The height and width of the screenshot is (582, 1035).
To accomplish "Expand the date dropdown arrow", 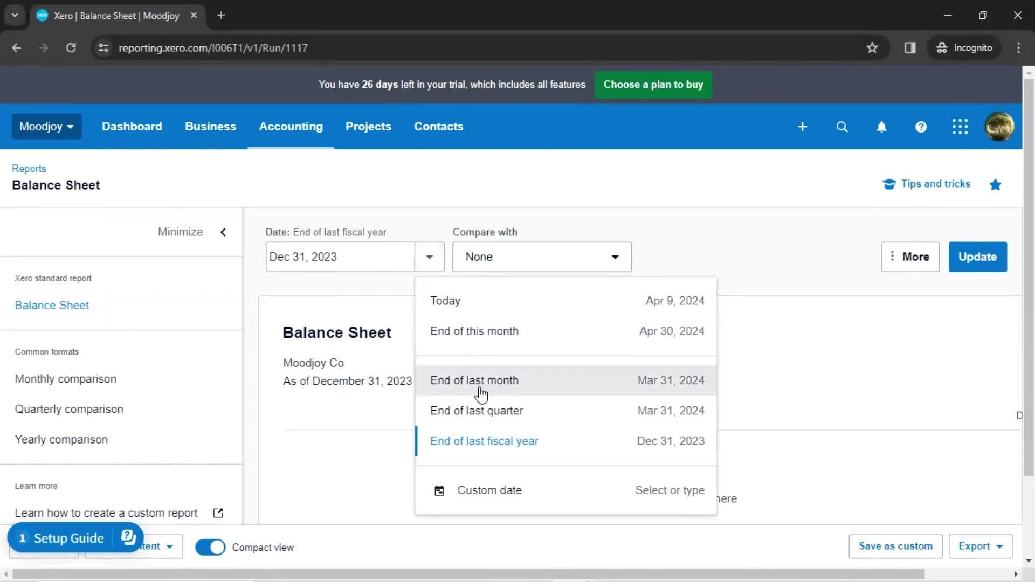I will coord(429,257).
